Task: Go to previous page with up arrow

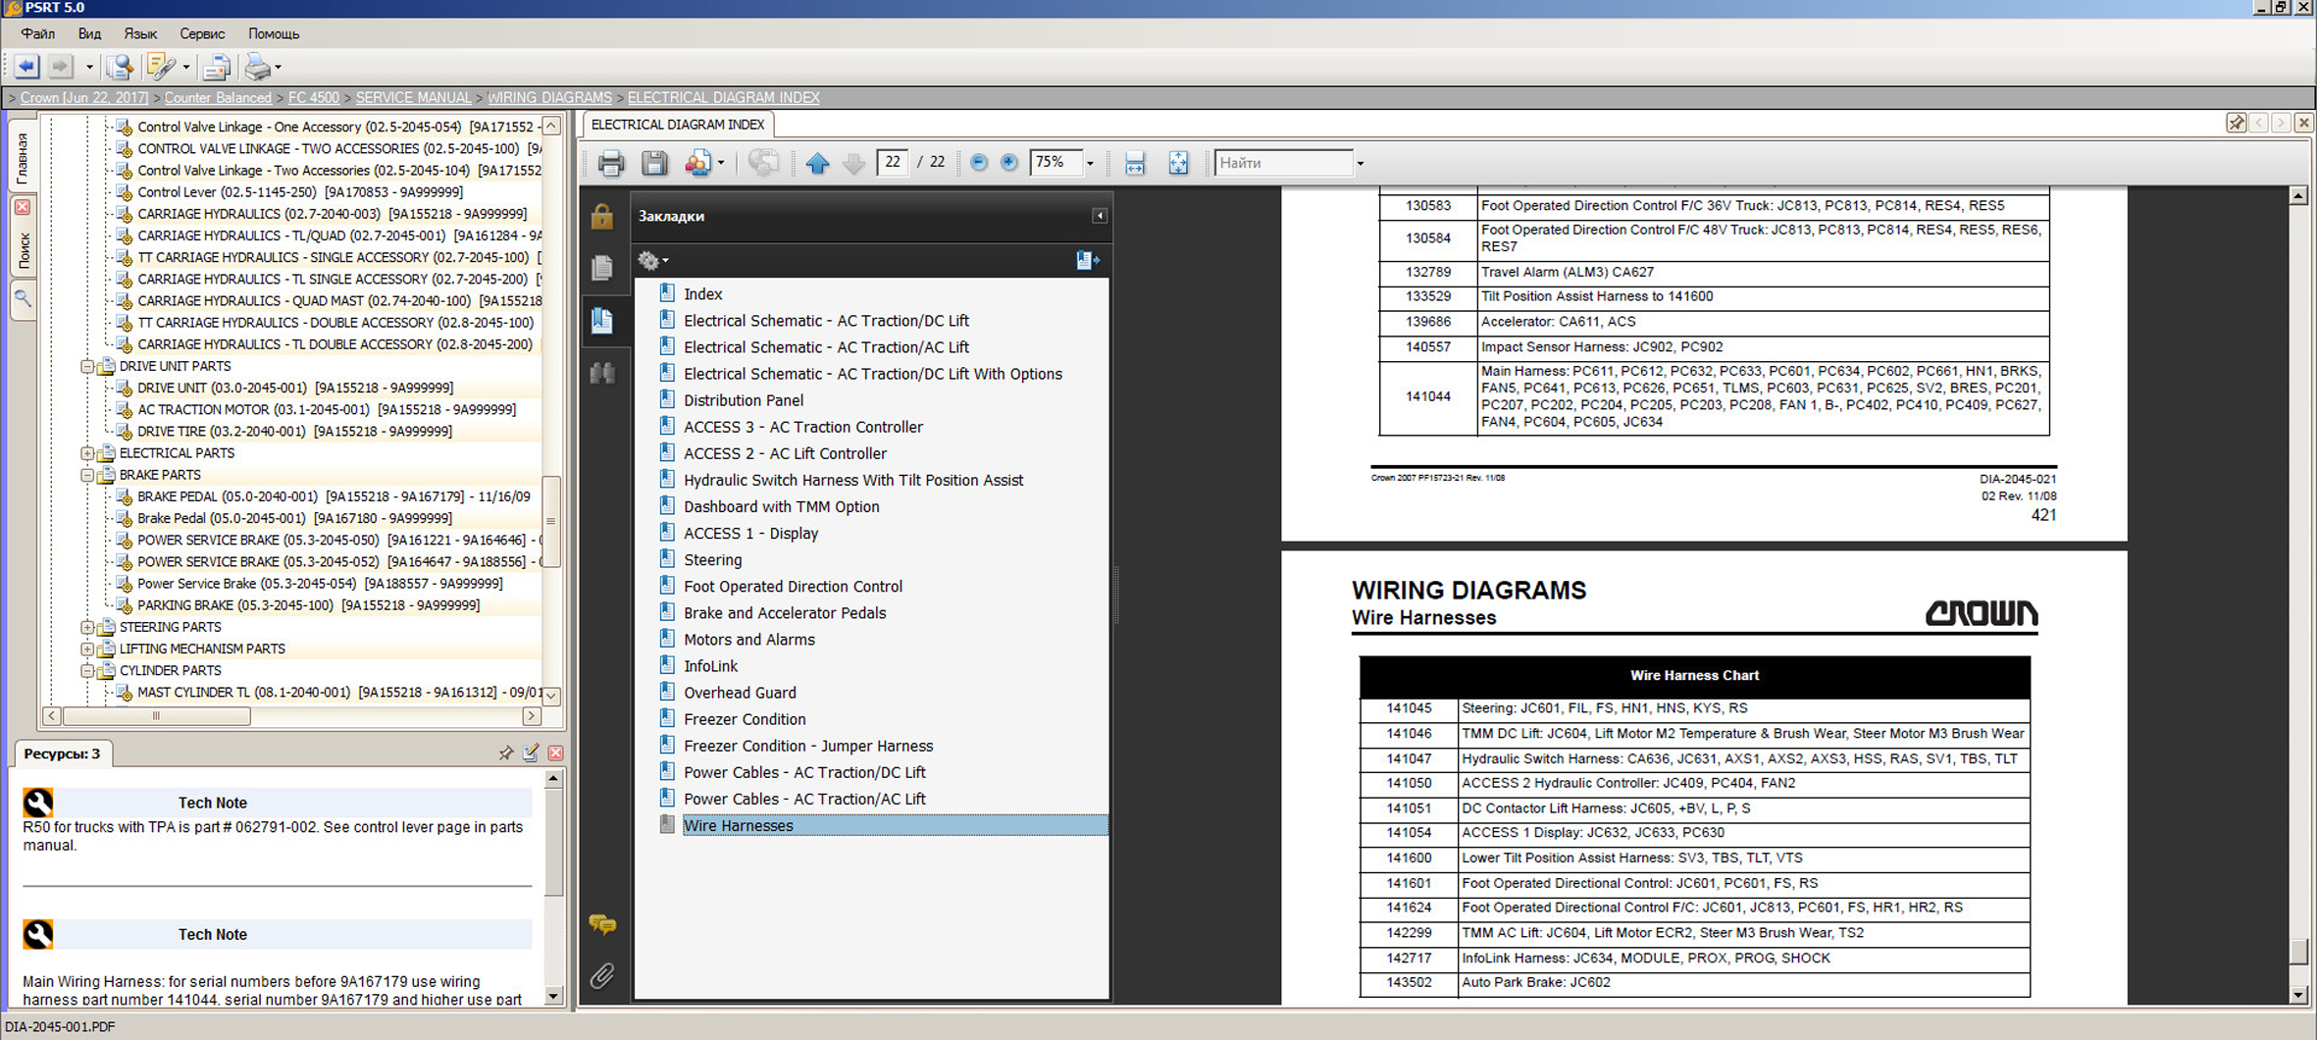Action: click(x=817, y=163)
